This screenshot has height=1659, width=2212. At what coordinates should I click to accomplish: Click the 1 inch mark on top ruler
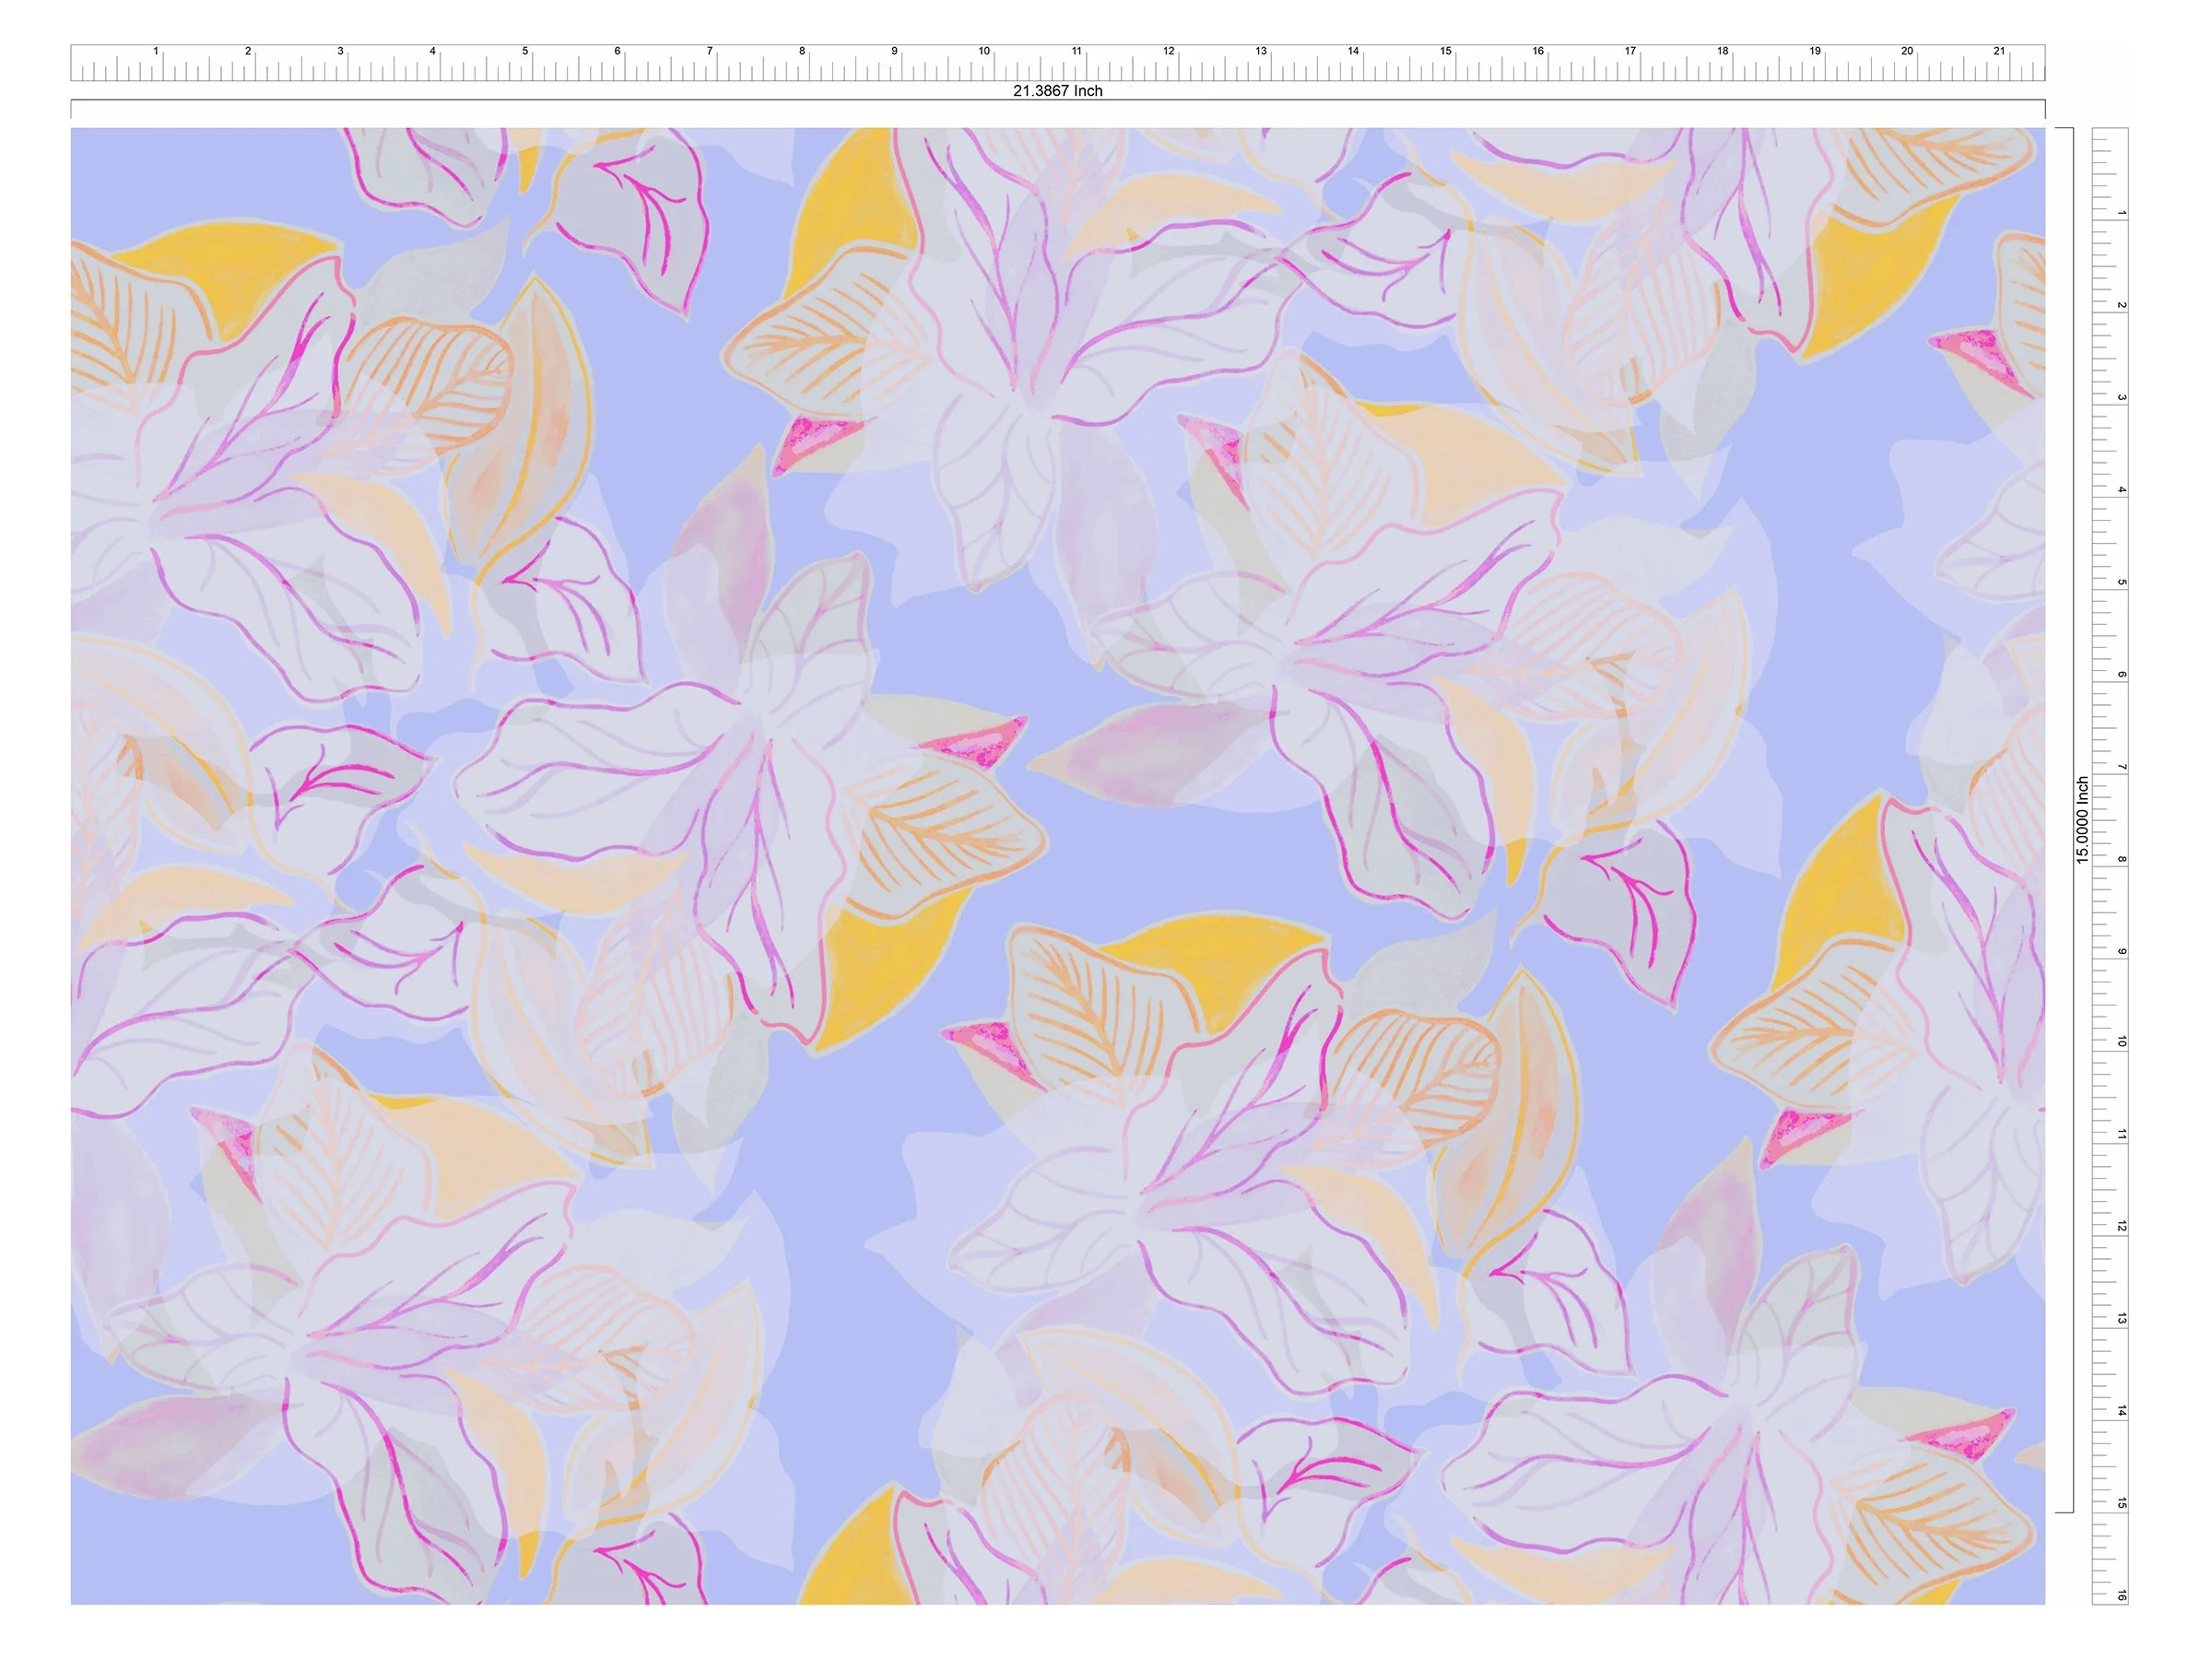(x=156, y=51)
